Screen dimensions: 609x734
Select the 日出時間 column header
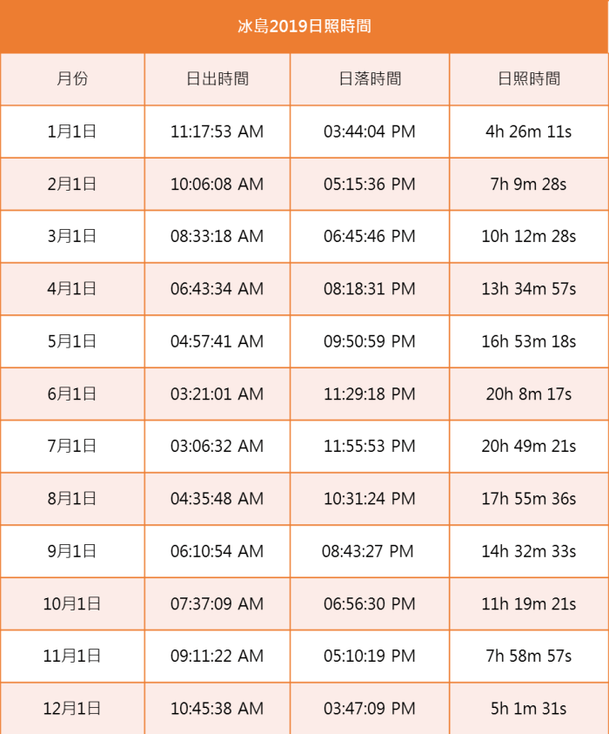click(217, 78)
